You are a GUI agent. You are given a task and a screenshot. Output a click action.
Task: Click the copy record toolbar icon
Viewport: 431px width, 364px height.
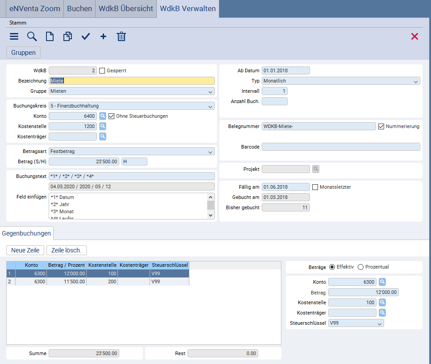(x=67, y=37)
